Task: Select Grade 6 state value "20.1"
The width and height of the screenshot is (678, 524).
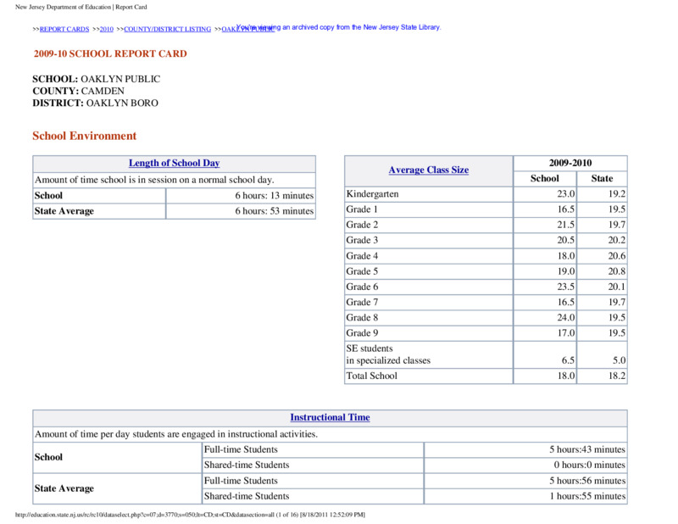Action: [x=617, y=287]
